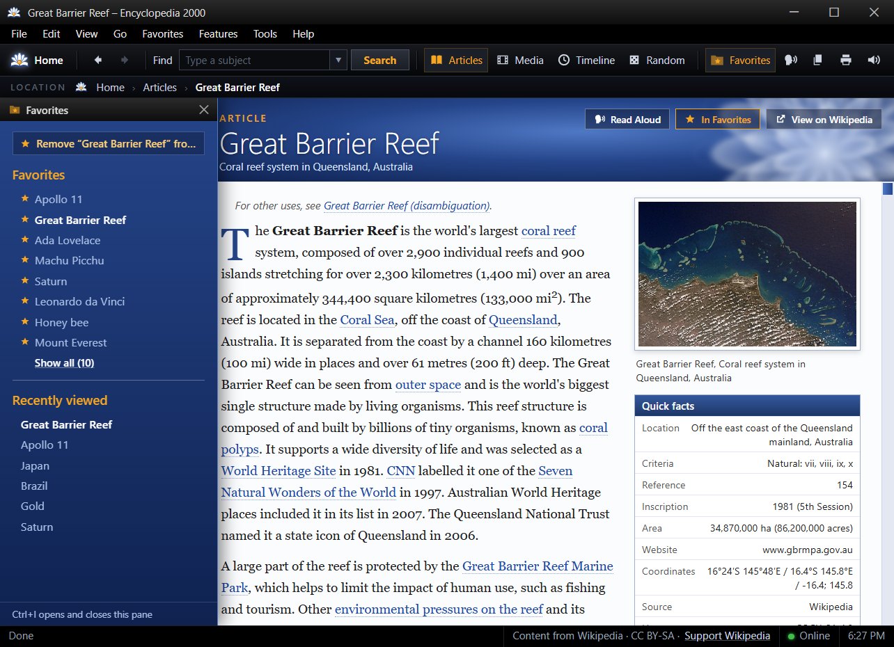Close the Favorites side pane
Image resolution: width=894 pixels, height=647 pixels.
pyautogui.click(x=204, y=110)
